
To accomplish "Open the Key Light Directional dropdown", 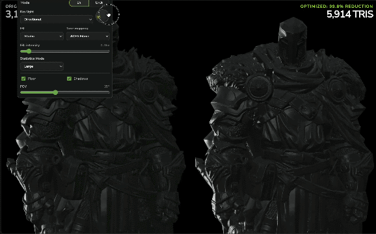I will (x=57, y=19).
